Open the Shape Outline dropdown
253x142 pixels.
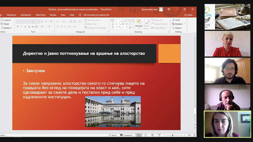pyautogui.click(x=159, y=24)
